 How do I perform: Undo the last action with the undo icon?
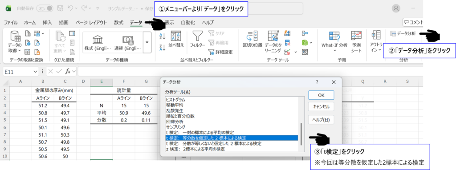click(70, 8)
